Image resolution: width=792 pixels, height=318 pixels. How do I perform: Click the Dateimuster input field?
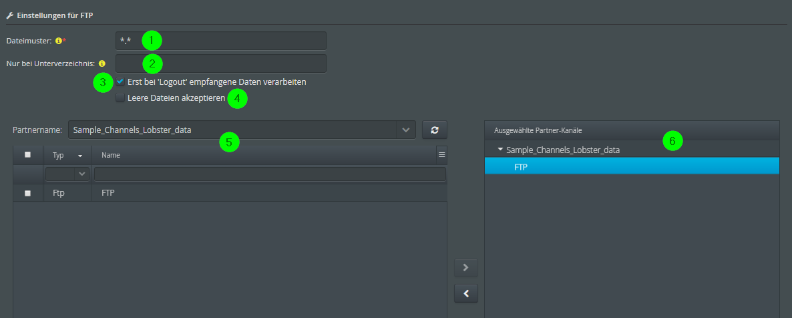[221, 41]
